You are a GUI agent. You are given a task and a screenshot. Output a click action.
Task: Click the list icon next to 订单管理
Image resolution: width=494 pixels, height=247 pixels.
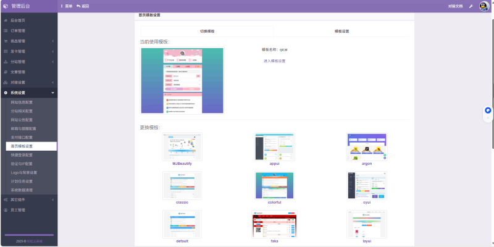tap(6, 31)
